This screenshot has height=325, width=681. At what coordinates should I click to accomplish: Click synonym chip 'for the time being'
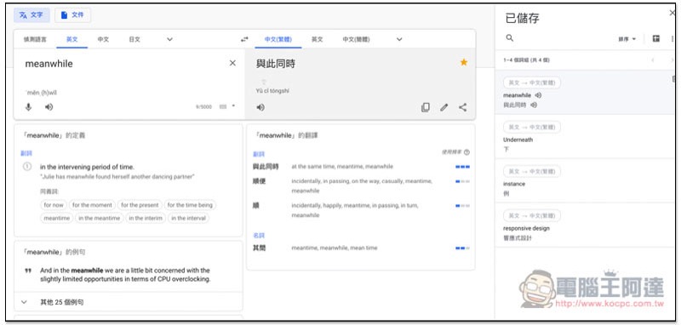[x=190, y=205]
